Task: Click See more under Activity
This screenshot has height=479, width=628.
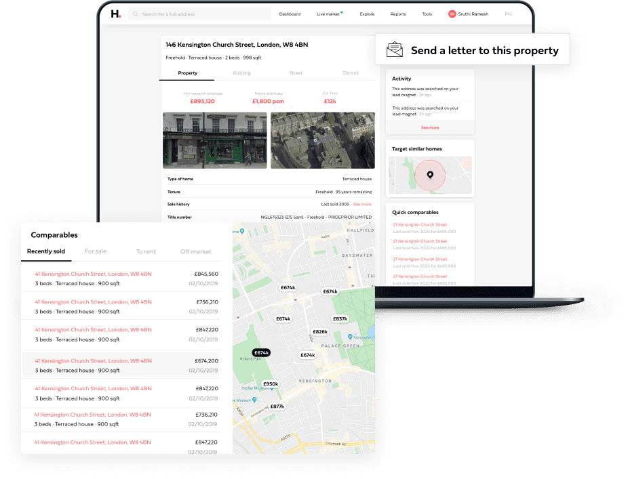Action: [430, 127]
